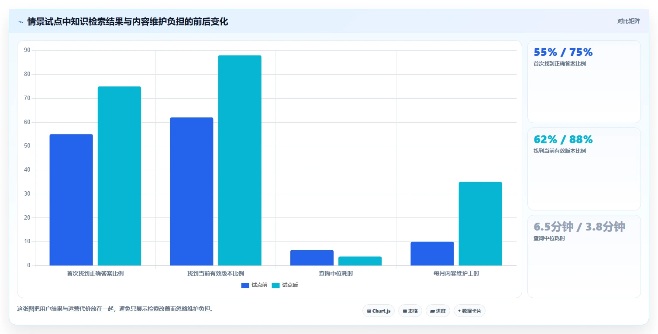Click the 对比矩阵 label in header

[628, 21]
